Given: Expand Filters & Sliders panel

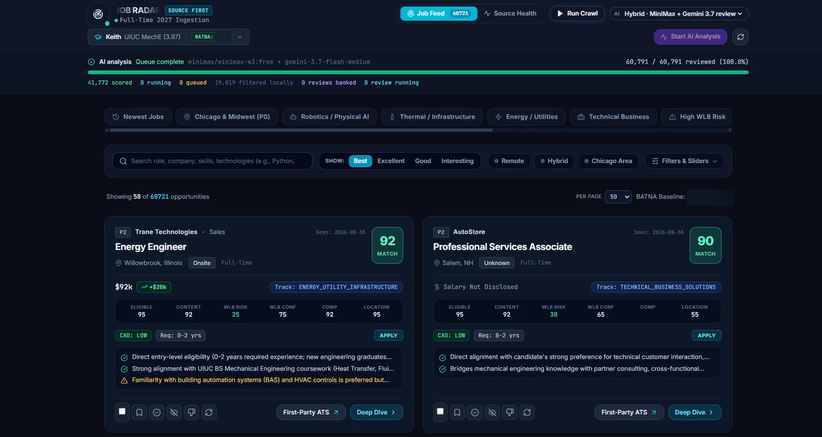Looking at the screenshot, I should (684, 161).
